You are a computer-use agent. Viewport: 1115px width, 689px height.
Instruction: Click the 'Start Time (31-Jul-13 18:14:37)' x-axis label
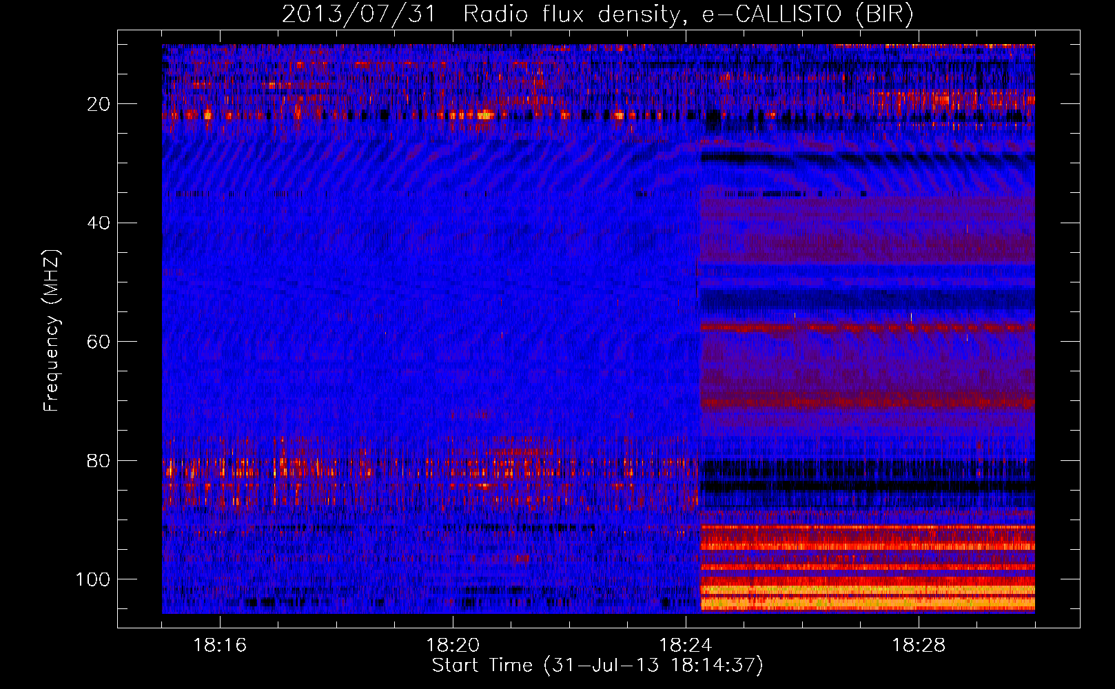pos(597,666)
